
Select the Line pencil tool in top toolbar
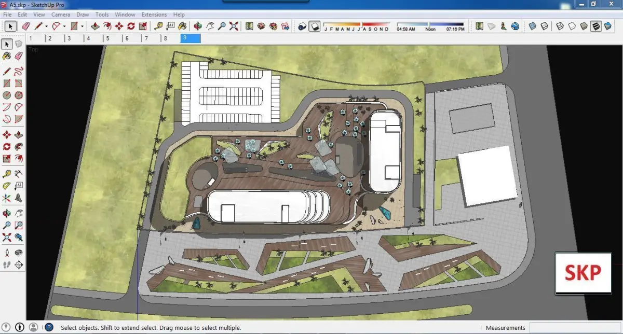pos(38,26)
